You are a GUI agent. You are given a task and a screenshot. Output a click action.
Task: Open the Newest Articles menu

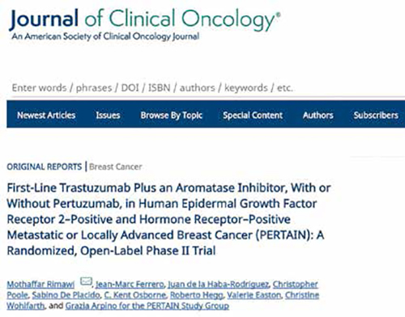(46, 115)
